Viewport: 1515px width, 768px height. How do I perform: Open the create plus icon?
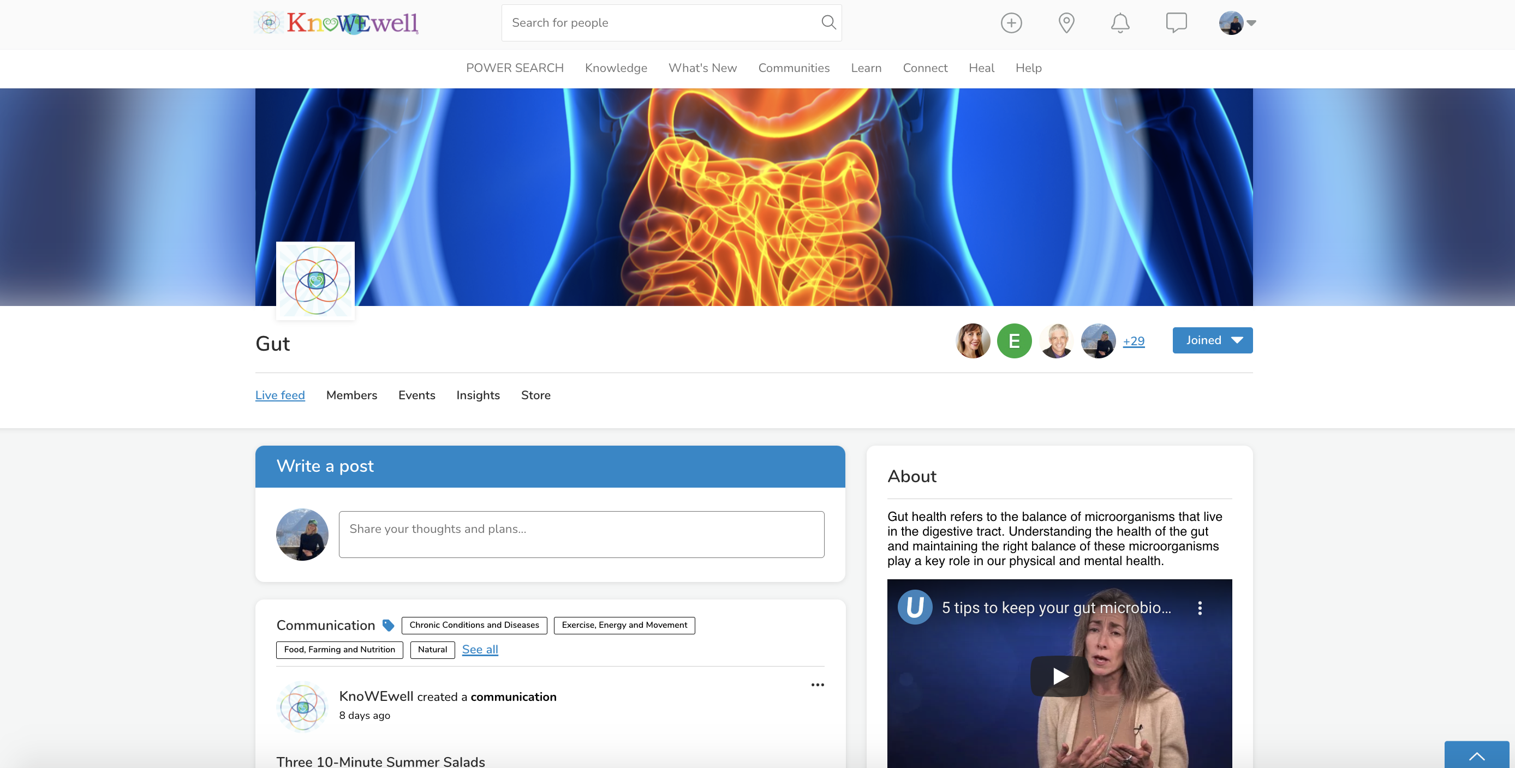tap(1011, 23)
